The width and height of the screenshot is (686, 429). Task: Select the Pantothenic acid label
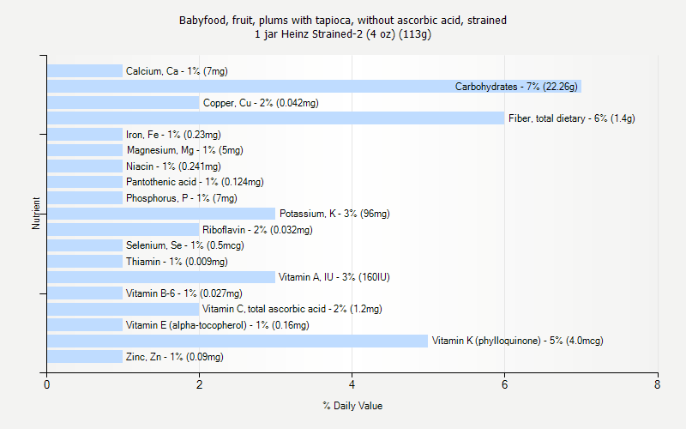195,182
